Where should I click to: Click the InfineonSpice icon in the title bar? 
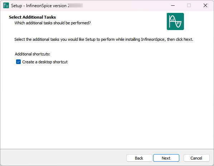[x=6, y=5]
